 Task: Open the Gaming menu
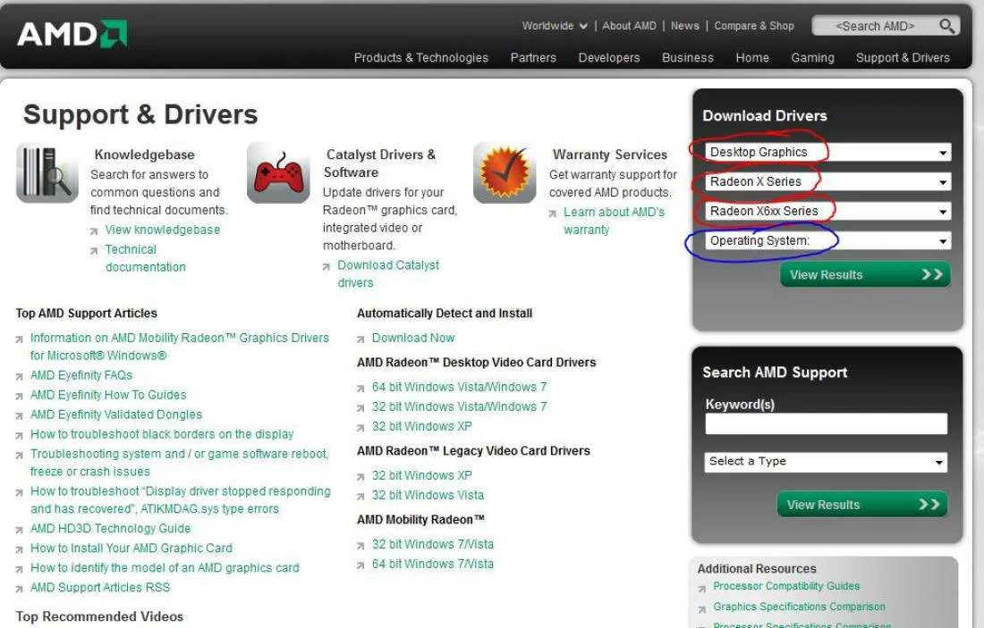812,58
